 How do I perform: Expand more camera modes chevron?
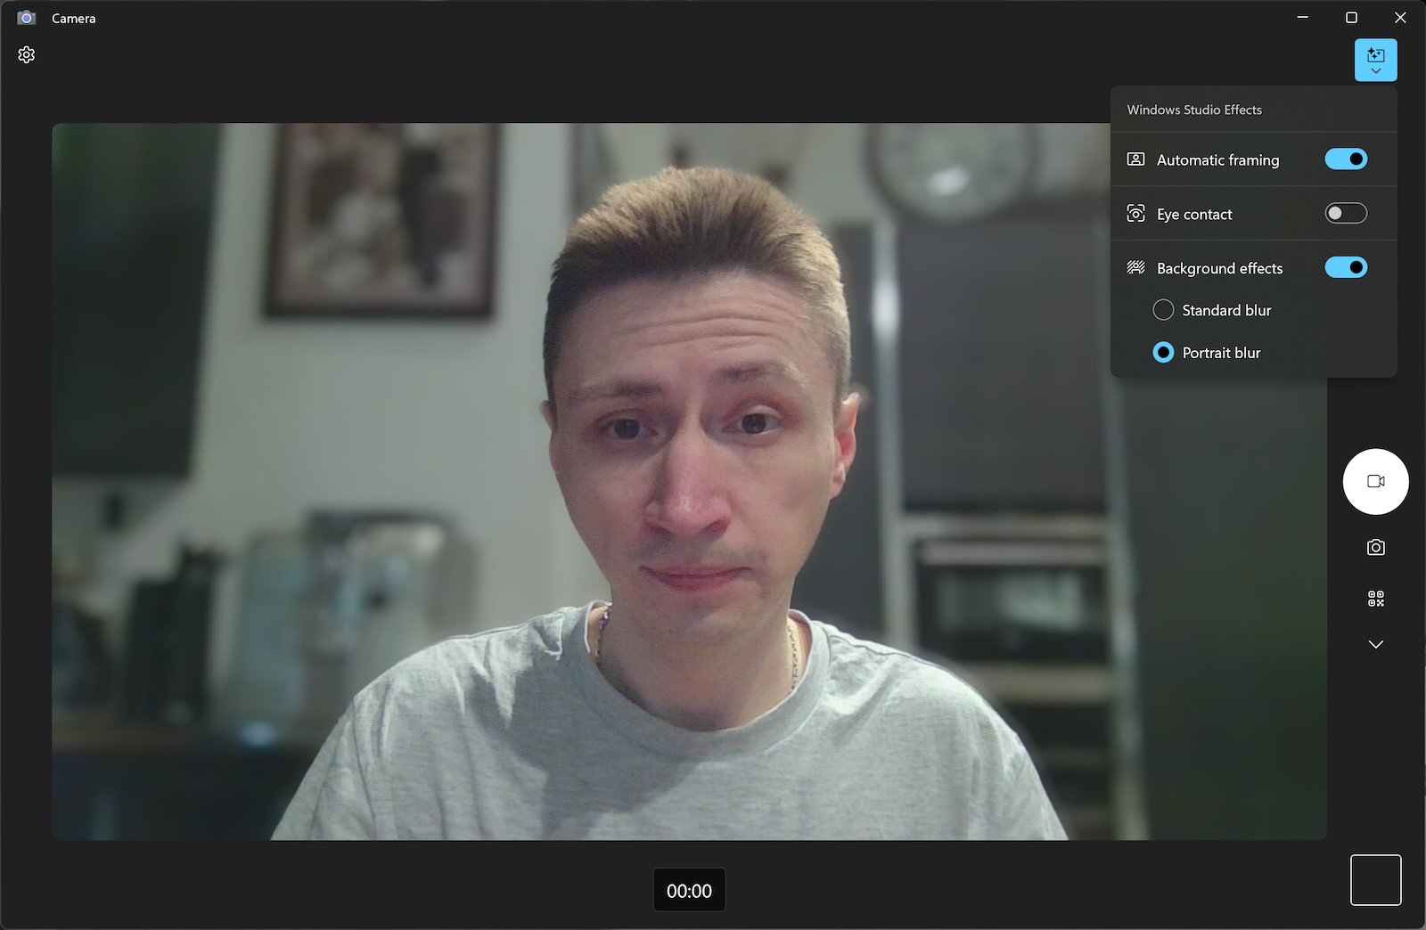tap(1375, 644)
